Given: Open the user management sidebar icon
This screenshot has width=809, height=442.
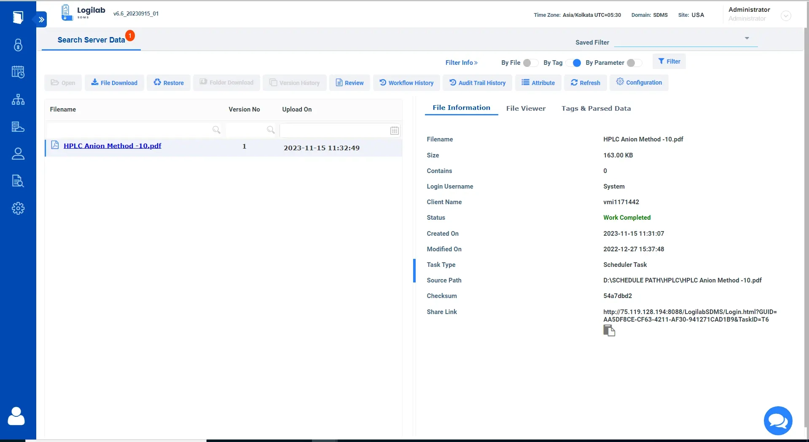Looking at the screenshot, I should click(x=18, y=154).
